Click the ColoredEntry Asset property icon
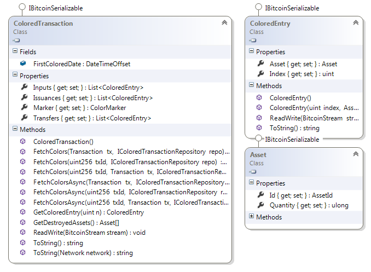 [260, 63]
